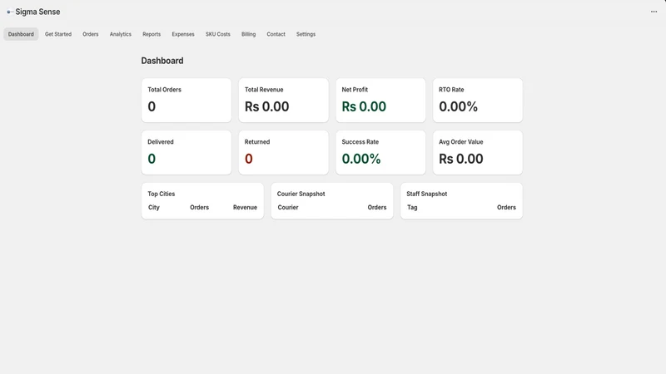The width and height of the screenshot is (666, 374).
Task: Click the Top Cities card title
Action: 162,194
